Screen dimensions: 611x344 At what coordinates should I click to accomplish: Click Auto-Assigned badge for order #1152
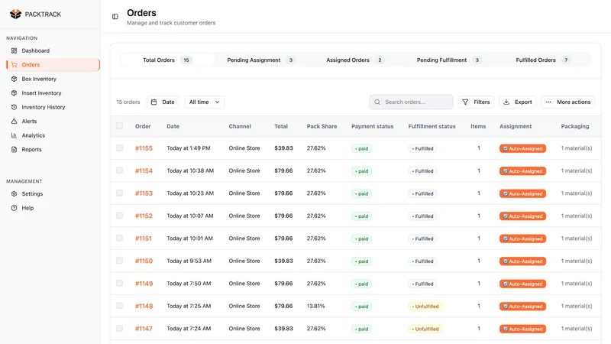coord(522,216)
